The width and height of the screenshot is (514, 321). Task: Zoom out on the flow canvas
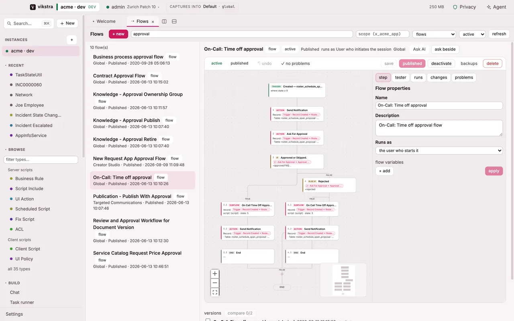point(215,283)
